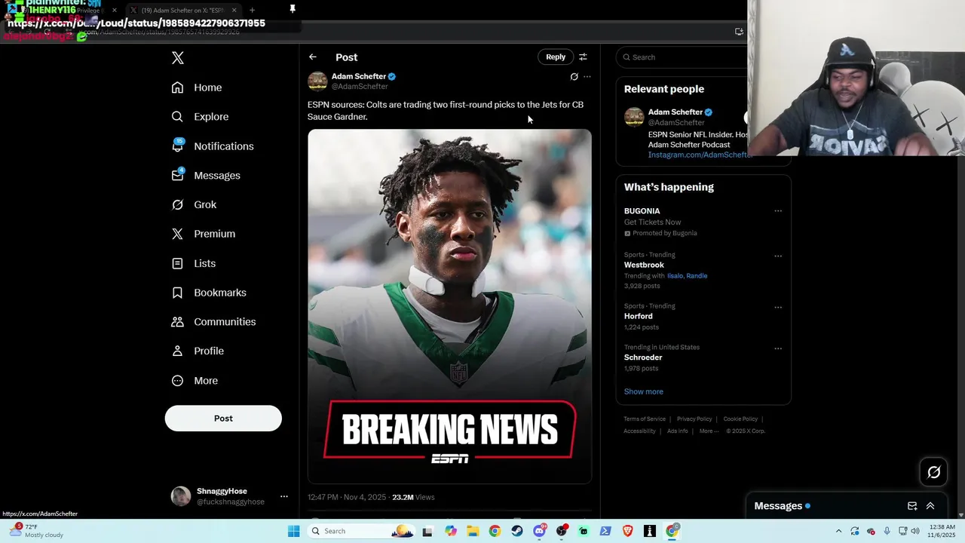Click the X logo in sidebar
965x543 pixels.
tap(177, 58)
